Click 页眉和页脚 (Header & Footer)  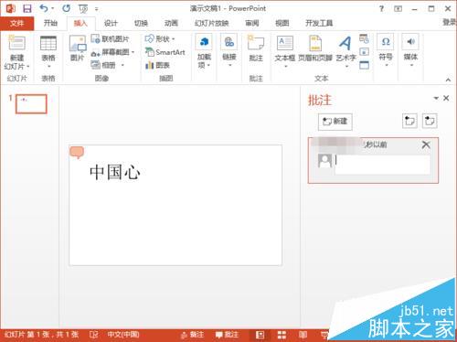(315, 48)
